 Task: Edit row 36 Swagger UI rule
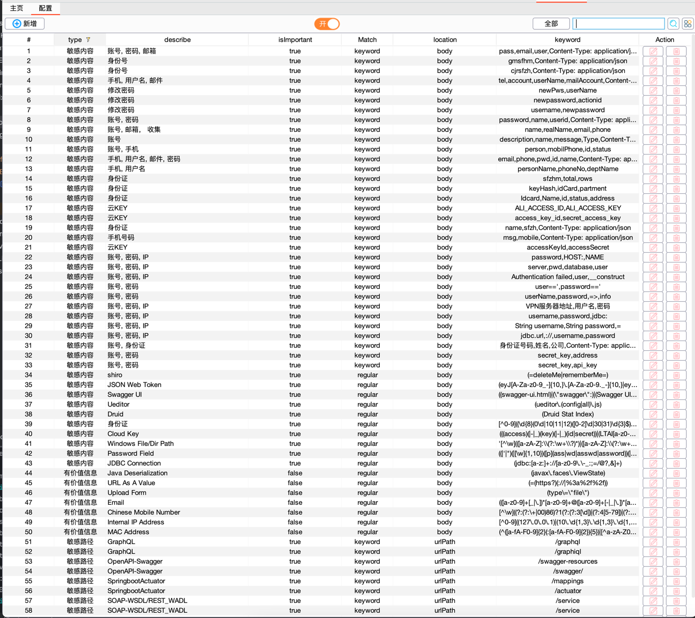pos(653,395)
